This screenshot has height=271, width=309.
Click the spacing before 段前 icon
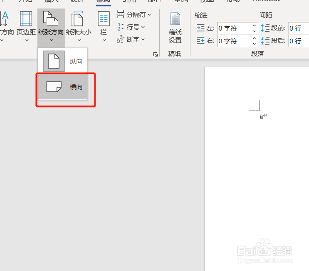(265, 28)
